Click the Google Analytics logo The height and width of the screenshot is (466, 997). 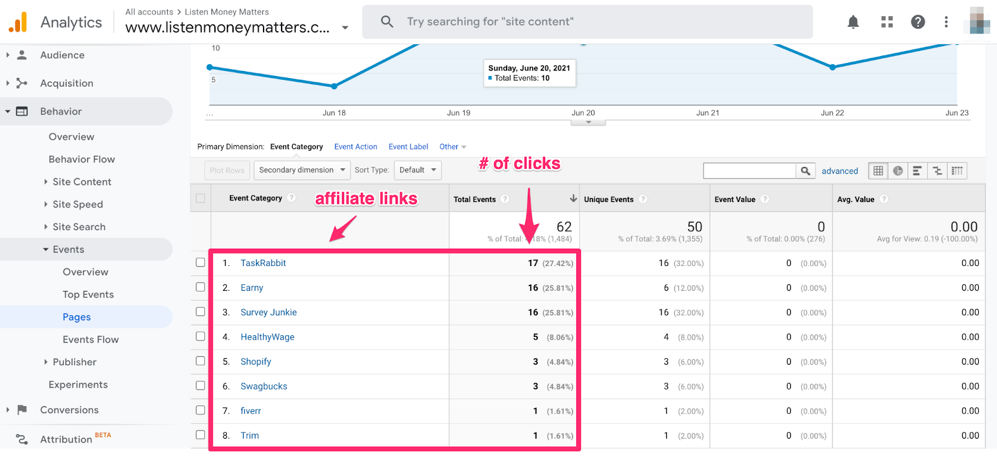point(18,22)
